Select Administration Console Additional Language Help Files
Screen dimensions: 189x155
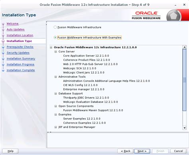coord(106,81)
